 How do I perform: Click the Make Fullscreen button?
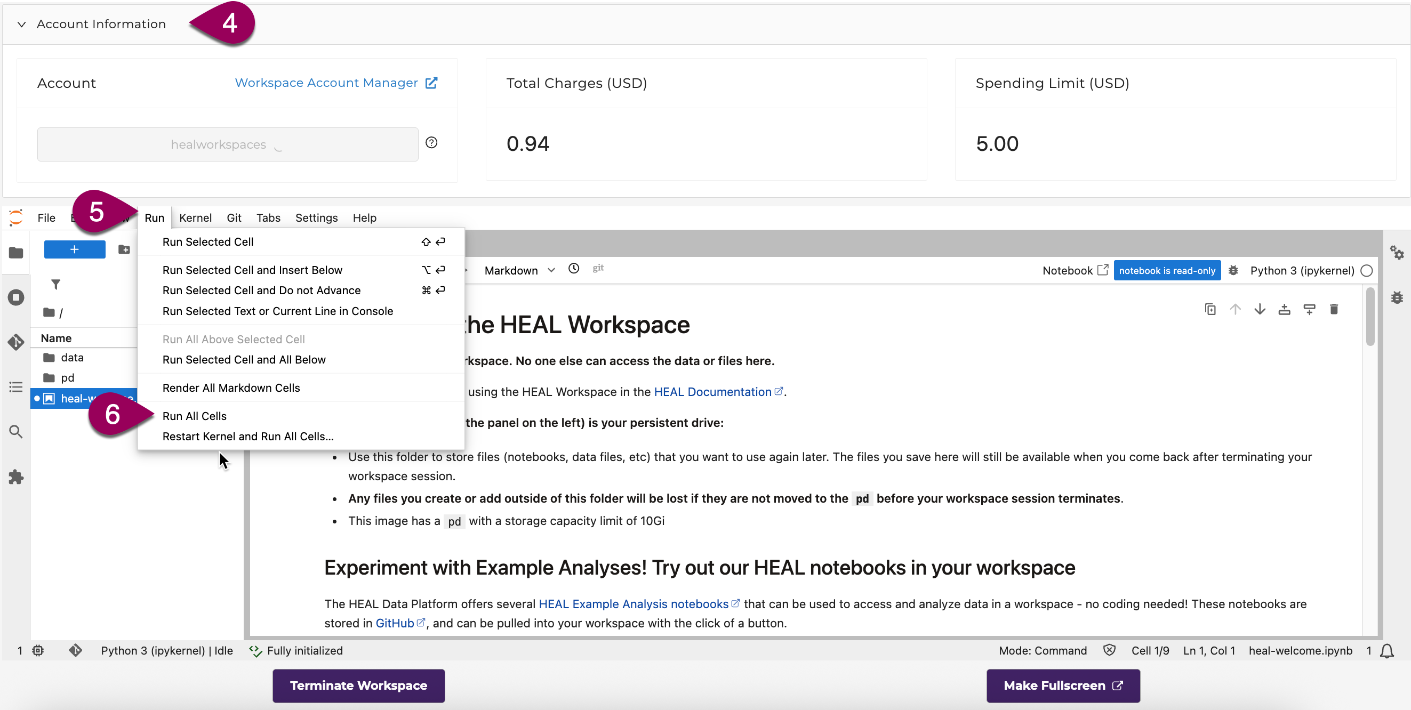[x=1063, y=685]
